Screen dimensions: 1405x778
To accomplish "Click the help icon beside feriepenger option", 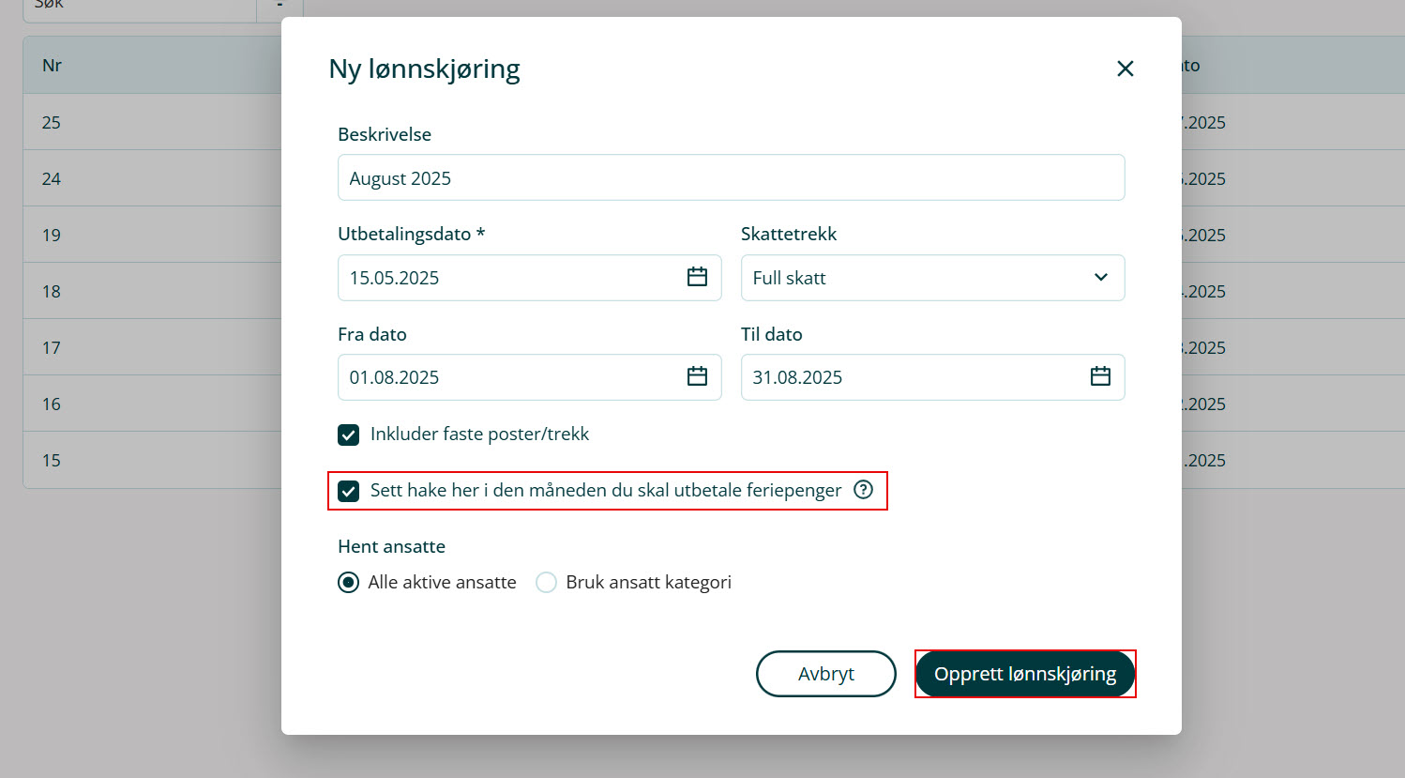I will [863, 490].
